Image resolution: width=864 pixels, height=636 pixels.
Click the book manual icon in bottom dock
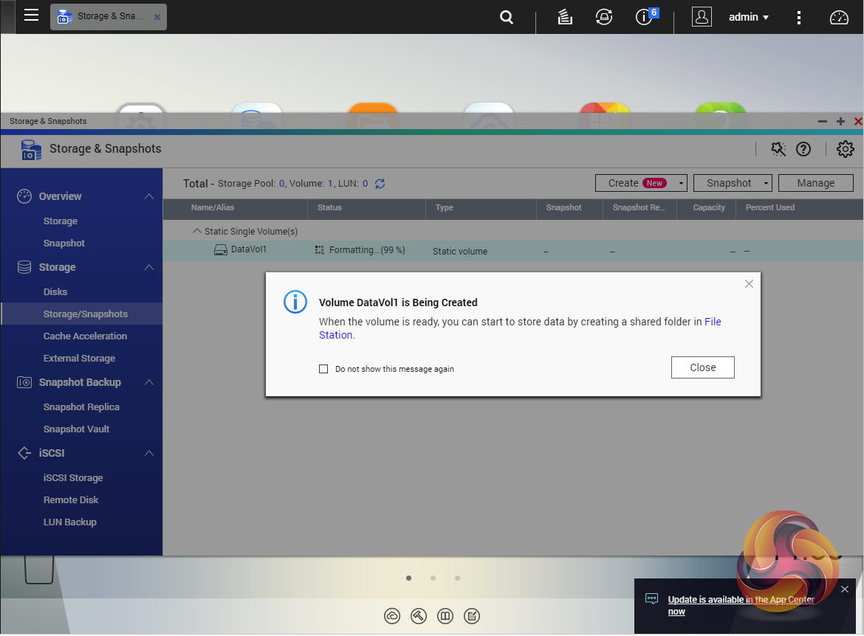point(445,615)
